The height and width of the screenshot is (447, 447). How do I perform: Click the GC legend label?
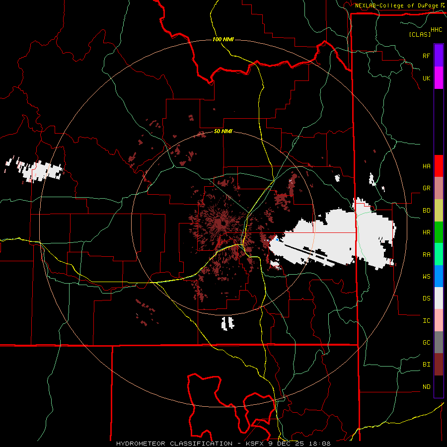(x=427, y=343)
